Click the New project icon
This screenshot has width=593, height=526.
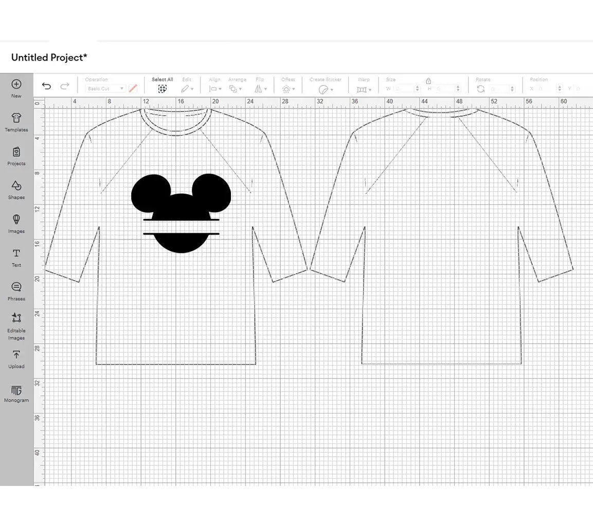(x=16, y=84)
